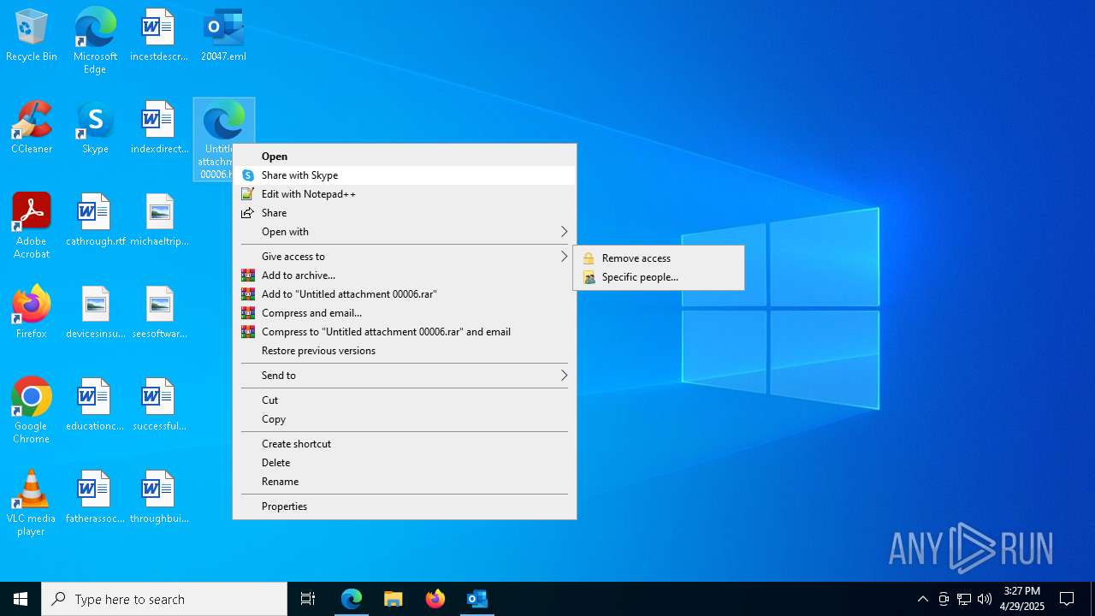Select the cathrough.rtf document icon
This screenshot has height=616, width=1095.
(95, 221)
